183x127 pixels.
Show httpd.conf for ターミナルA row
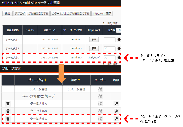[x=94, y=40]
